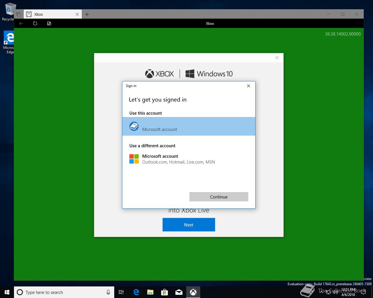Click the compact overlay icon beside refresh
The image size is (373, 298).
pos(49,24)
